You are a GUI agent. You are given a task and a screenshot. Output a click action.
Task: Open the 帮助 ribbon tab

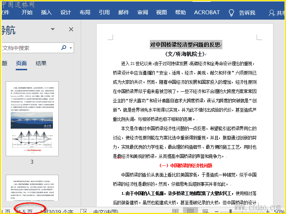[x=181, y=12]
